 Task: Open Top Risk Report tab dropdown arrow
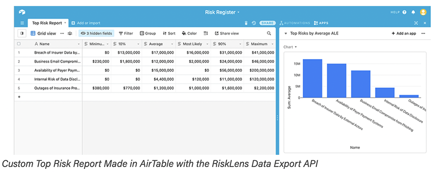[x=65, y=23]
